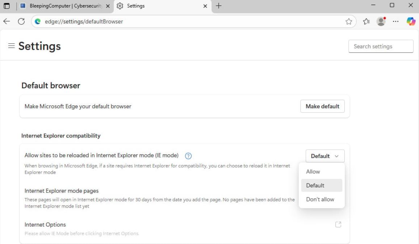
Task: Open the Favorites list icon
Action: pos(366,21)
